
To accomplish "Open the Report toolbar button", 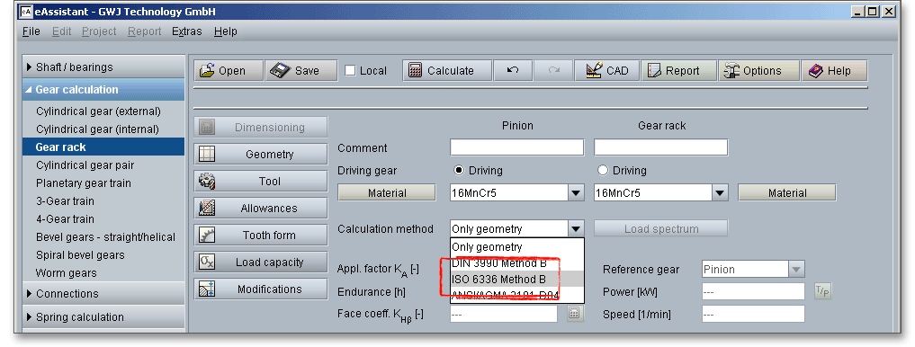I will (679, 70).
